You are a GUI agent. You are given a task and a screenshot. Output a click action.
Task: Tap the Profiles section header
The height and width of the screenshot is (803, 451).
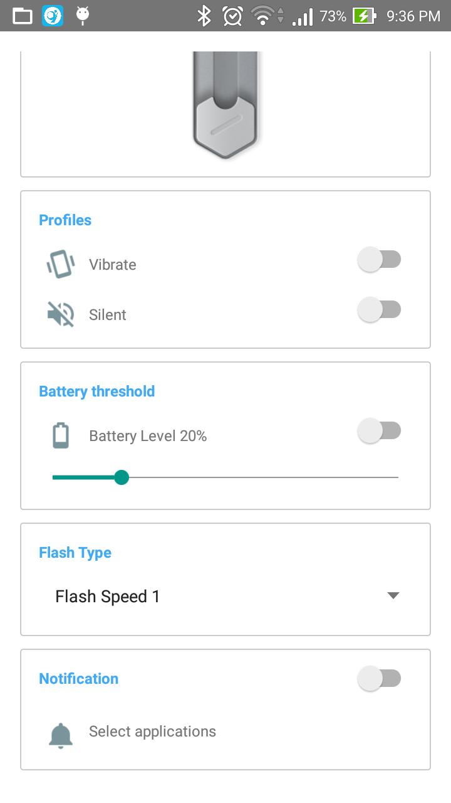(65, 220)
